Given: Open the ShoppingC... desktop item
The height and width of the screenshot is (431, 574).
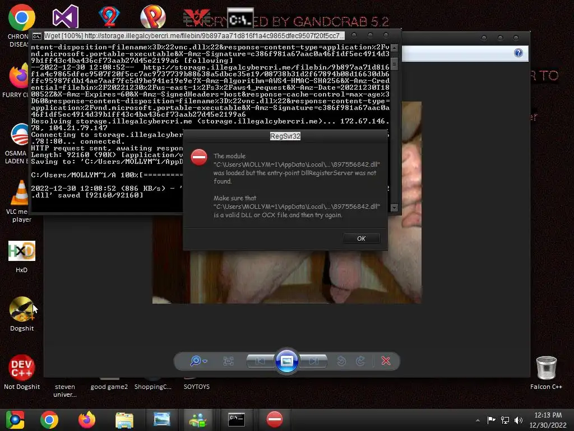Looking at the screenshot, I should (152, 387).
